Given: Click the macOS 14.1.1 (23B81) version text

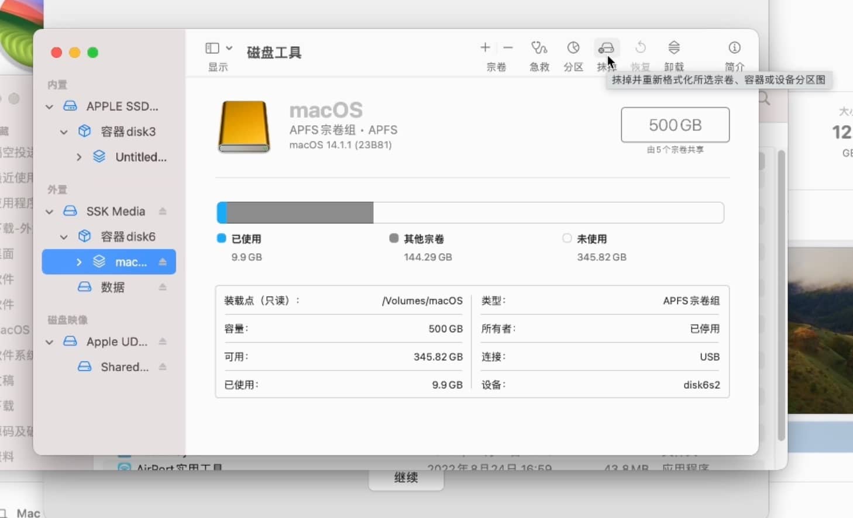Looking at the screenshot, I should tap(340, 145).
